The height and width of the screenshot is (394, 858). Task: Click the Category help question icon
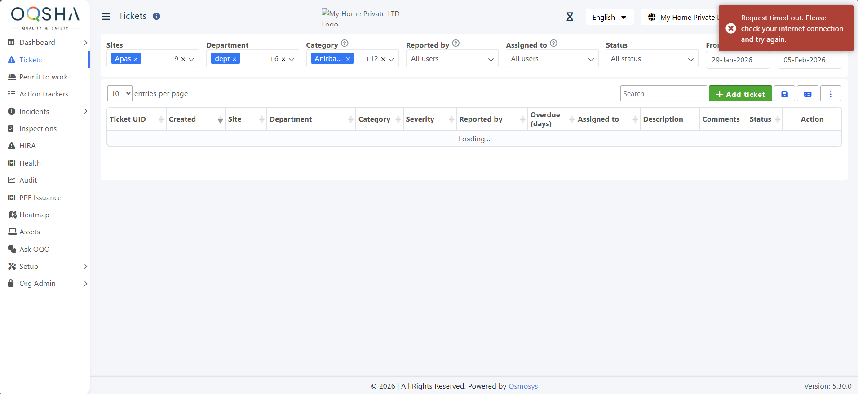point(345,44)
